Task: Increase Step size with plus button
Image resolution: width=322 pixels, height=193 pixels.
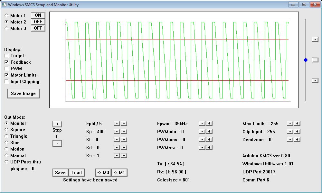Action: (57, 124)
